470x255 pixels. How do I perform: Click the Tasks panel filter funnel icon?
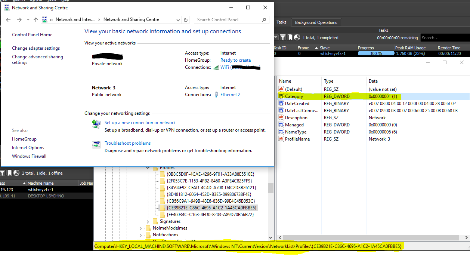(283, 37)
